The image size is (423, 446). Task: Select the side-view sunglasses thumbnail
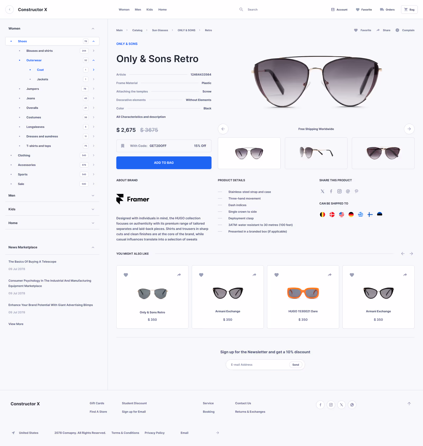[x=316, y=153]
